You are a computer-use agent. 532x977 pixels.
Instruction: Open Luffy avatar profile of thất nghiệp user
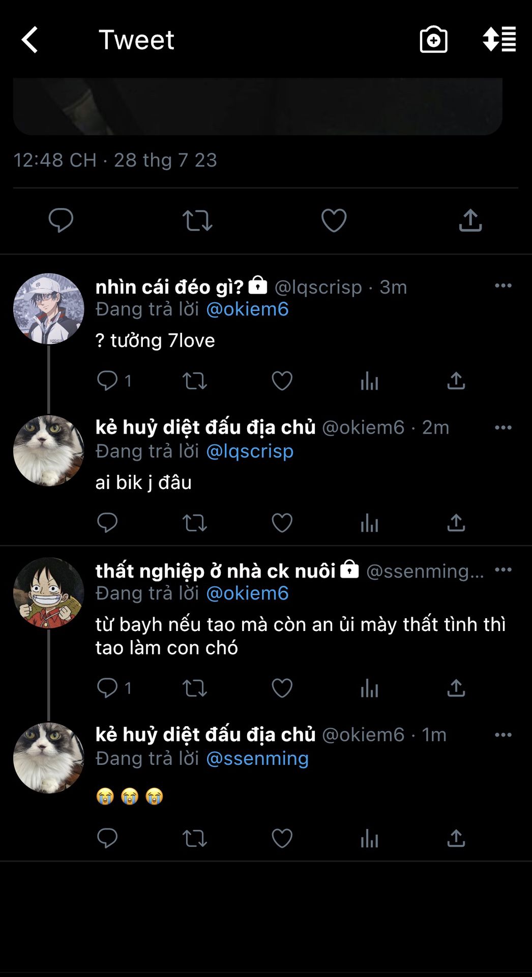coord(49,593)
